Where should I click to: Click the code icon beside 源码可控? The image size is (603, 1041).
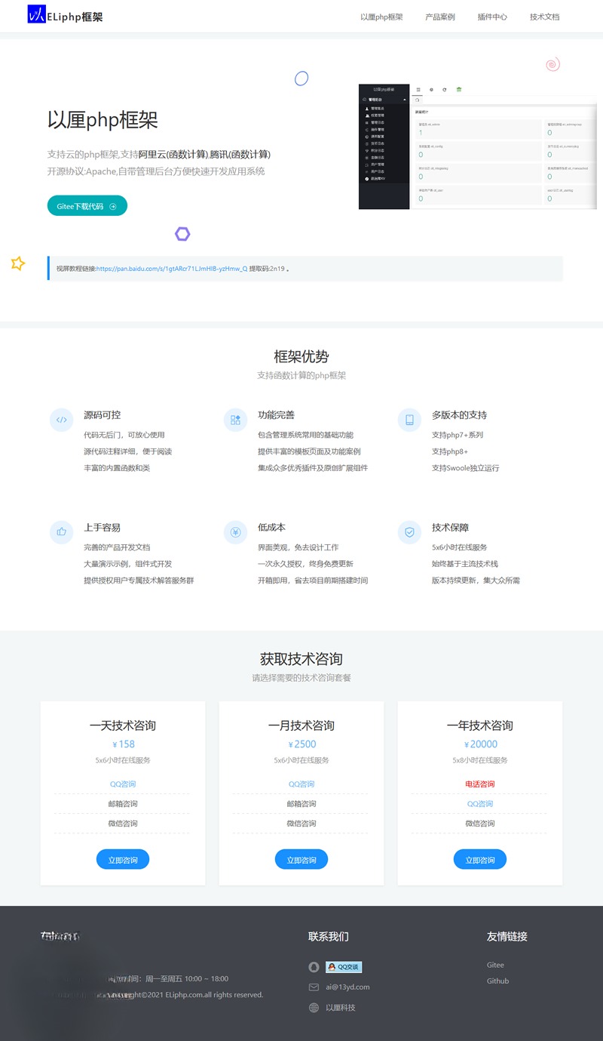pos(61,420)
